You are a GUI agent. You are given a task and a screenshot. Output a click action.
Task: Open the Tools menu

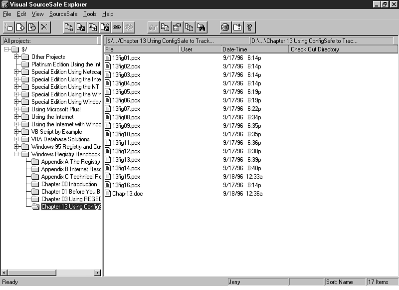tap(90, 14)
